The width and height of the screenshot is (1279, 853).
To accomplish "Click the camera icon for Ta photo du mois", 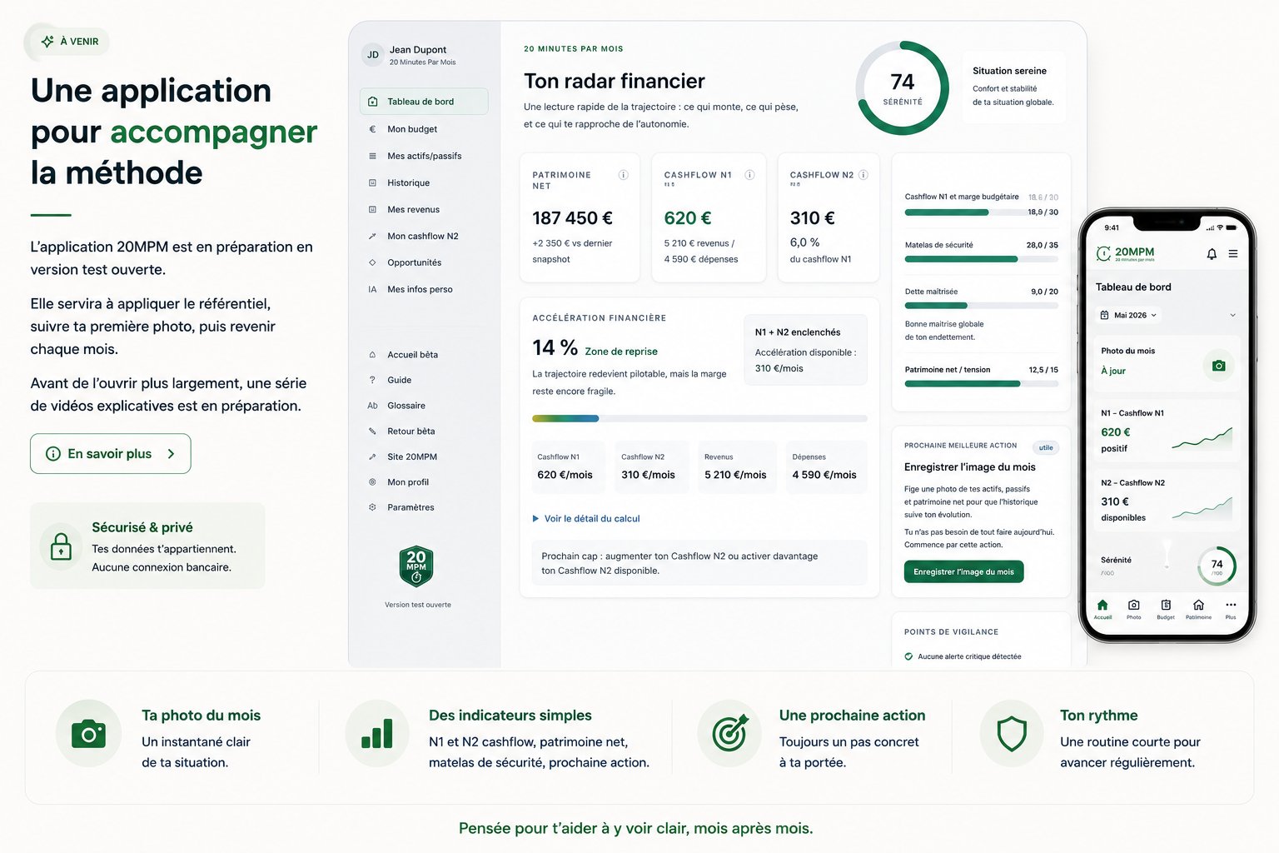I will (88, 733).
